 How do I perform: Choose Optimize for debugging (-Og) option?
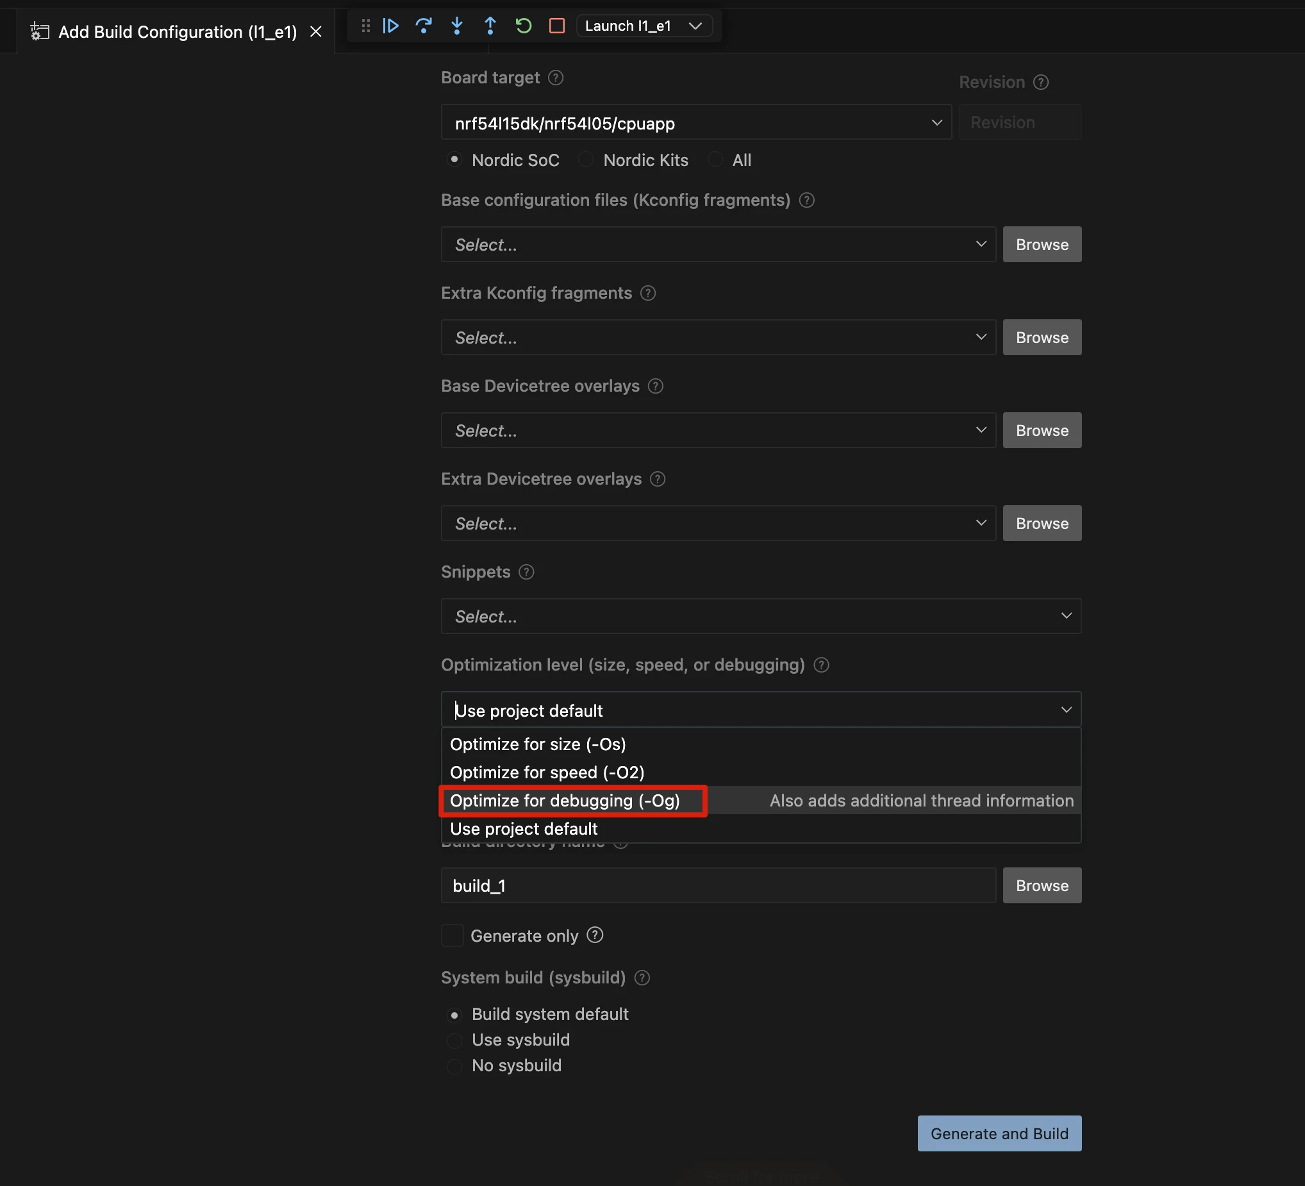(x=565, y=801)
